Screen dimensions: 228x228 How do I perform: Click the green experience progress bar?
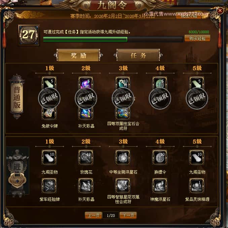(113, 39)
